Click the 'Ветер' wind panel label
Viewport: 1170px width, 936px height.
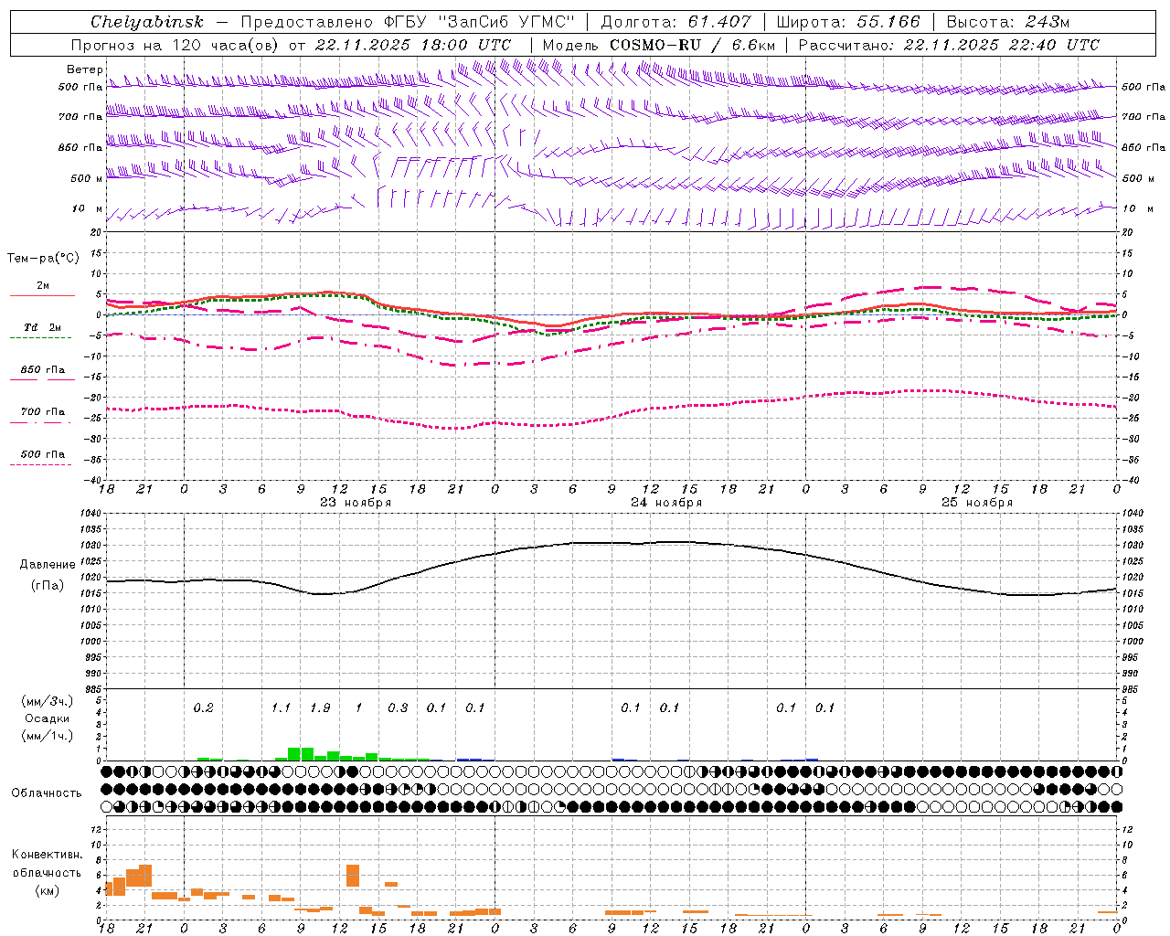(85, 69)
